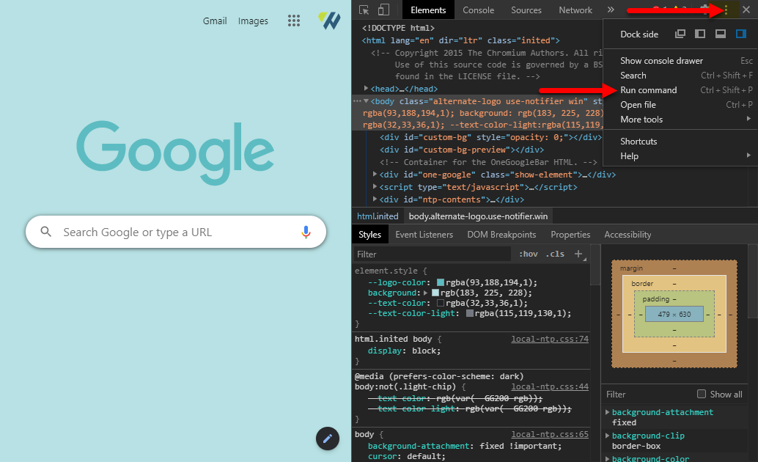
Task: Select Search in the DevTools menu
Action: tap(680, 76)
